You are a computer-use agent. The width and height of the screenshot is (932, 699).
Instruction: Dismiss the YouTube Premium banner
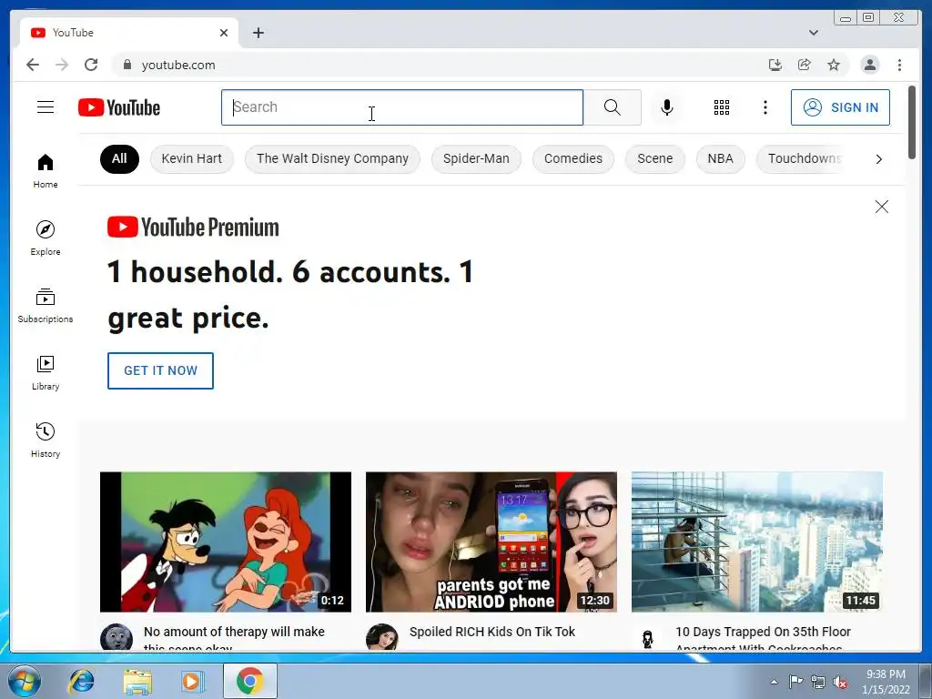pos(881,207)
